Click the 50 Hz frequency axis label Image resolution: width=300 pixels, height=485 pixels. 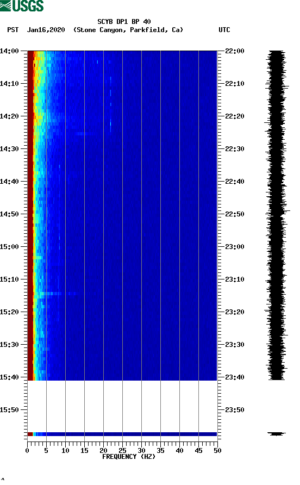point(217,451)
